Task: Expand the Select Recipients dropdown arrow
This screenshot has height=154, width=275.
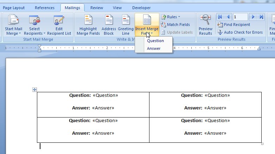Action: [44, 33]
